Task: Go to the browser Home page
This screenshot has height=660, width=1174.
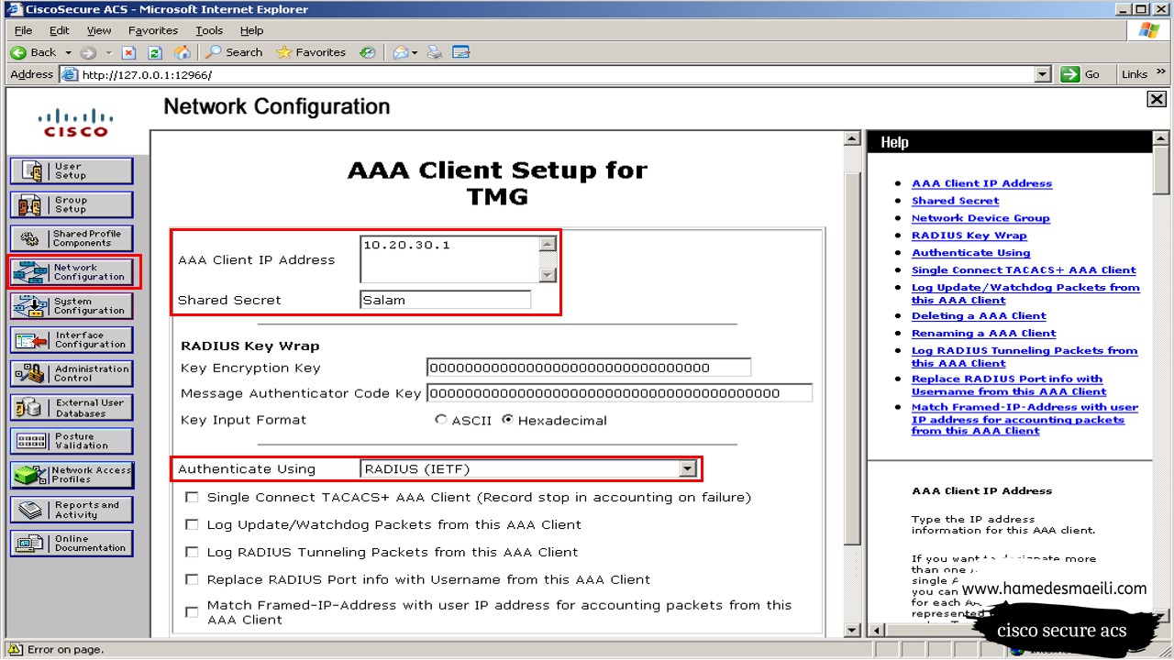Action: pos(182,52)
